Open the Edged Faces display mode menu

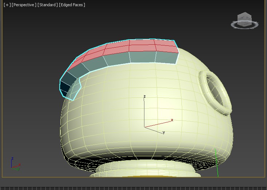click(x=72, y=5)
